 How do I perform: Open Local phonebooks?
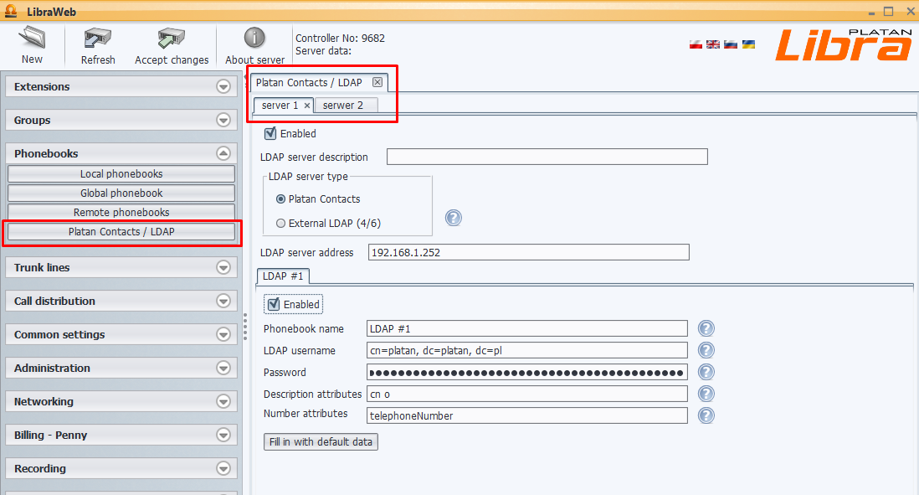(x=121, y=173)
